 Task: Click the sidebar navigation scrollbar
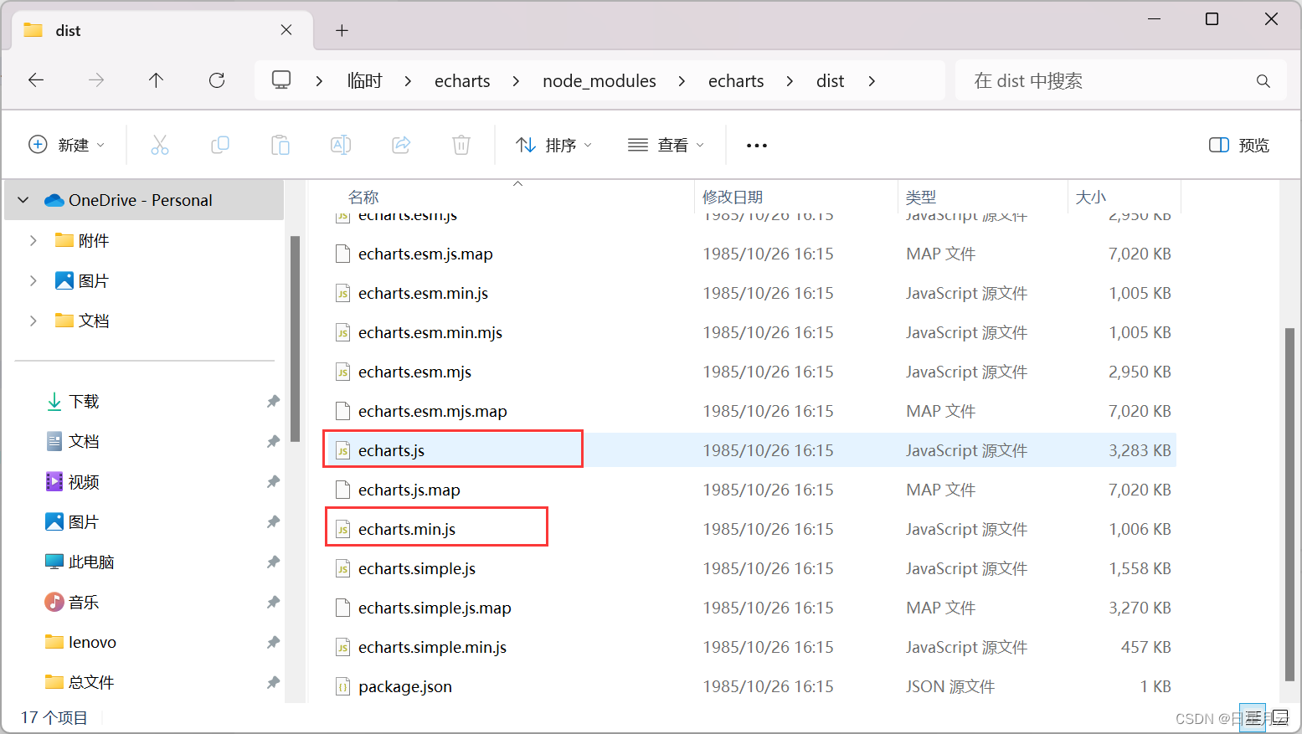point(295,338)
